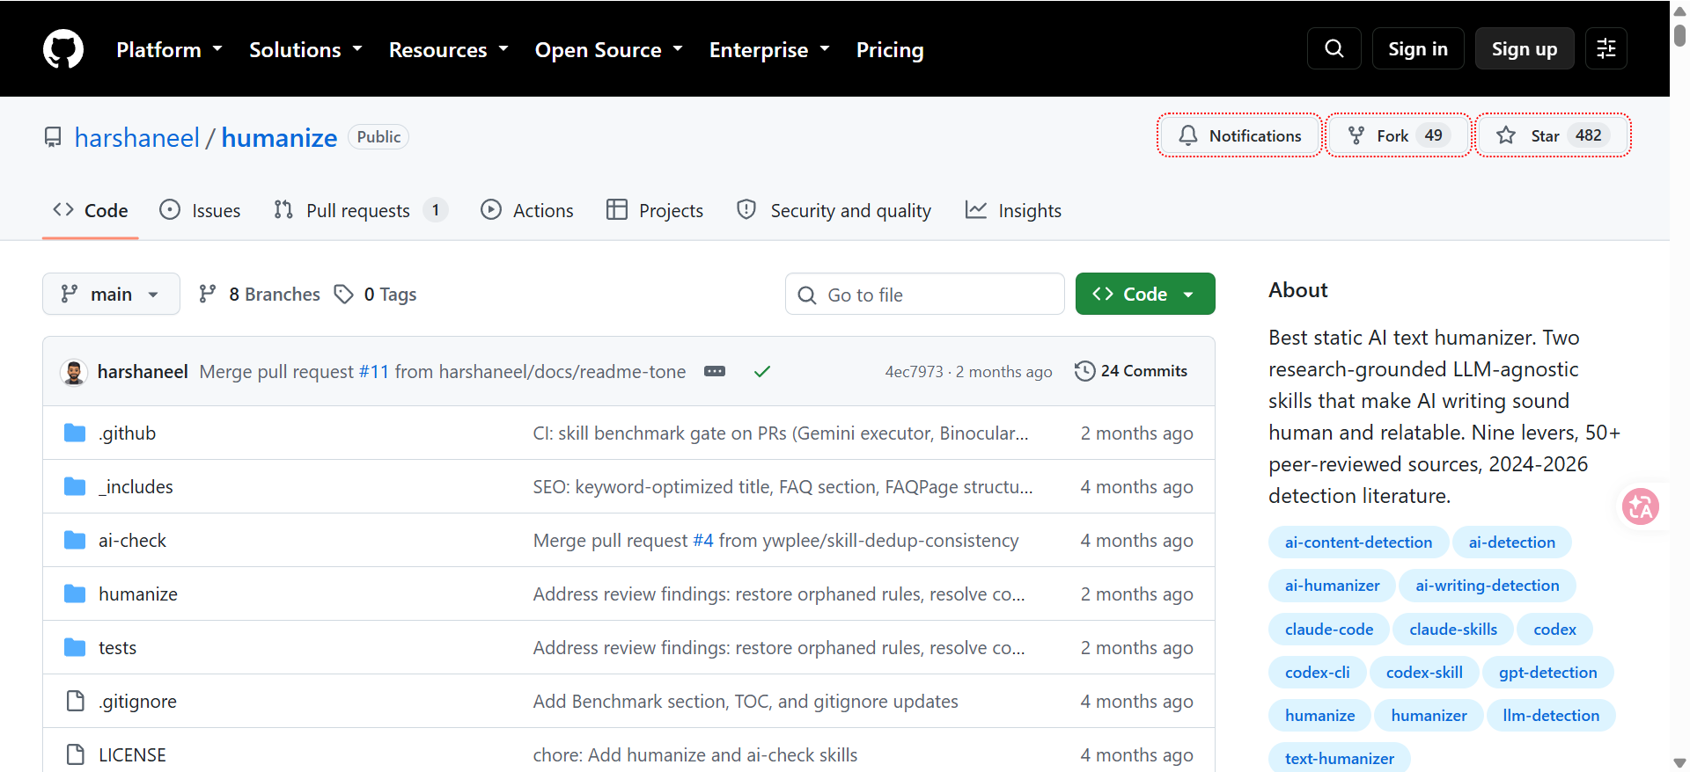1690x772 pixels.
Task: Open the 'Add Benchmark section' commit message
Action: click(746, 701)
